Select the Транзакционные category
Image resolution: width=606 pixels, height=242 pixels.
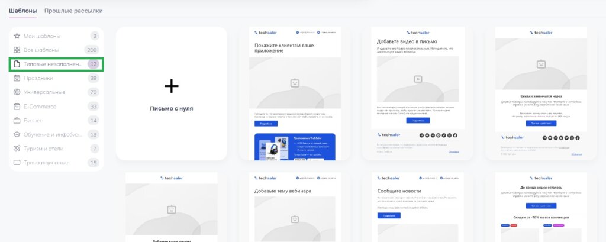(56, 162)
